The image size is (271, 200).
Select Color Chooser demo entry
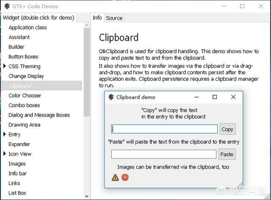tap(25, 96)
